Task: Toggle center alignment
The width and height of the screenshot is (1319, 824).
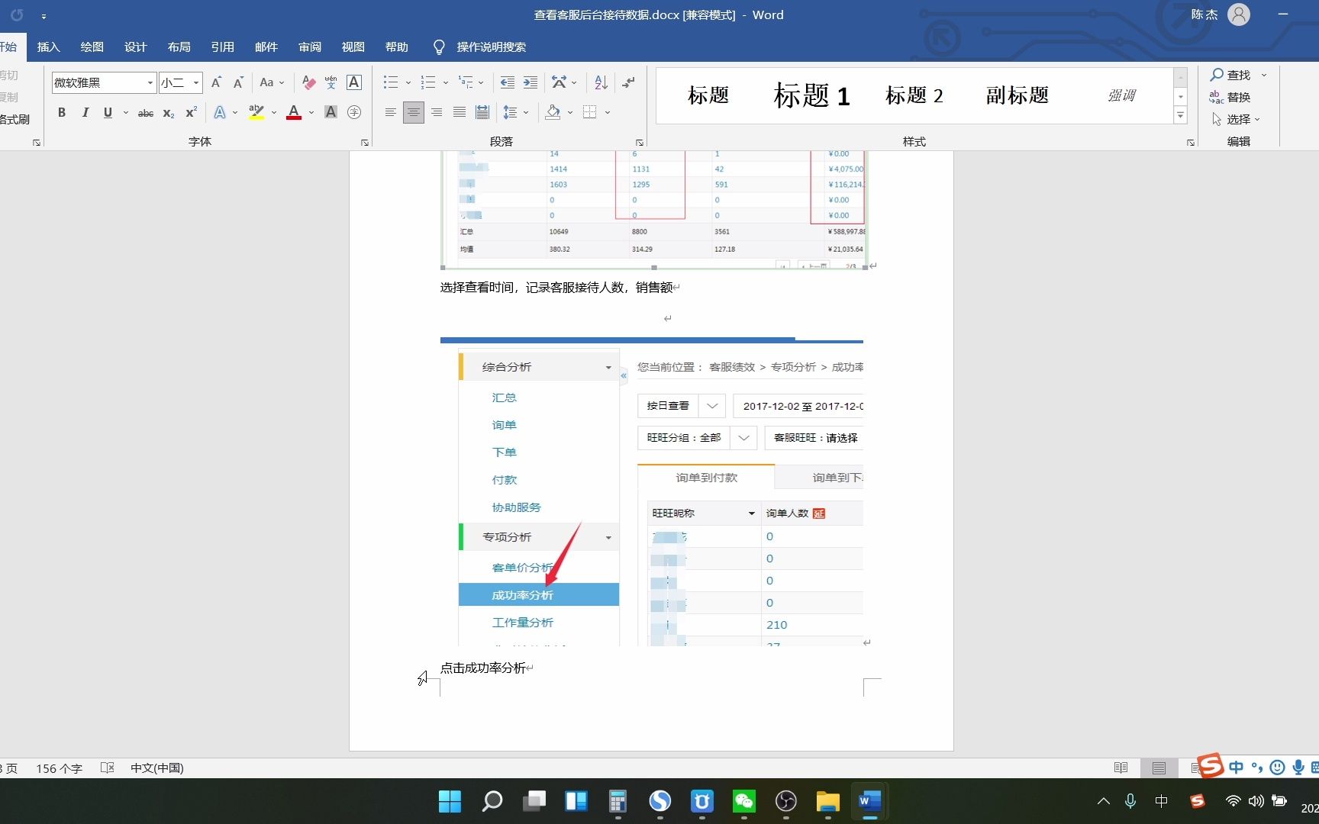Action: (x=413, y=112)
